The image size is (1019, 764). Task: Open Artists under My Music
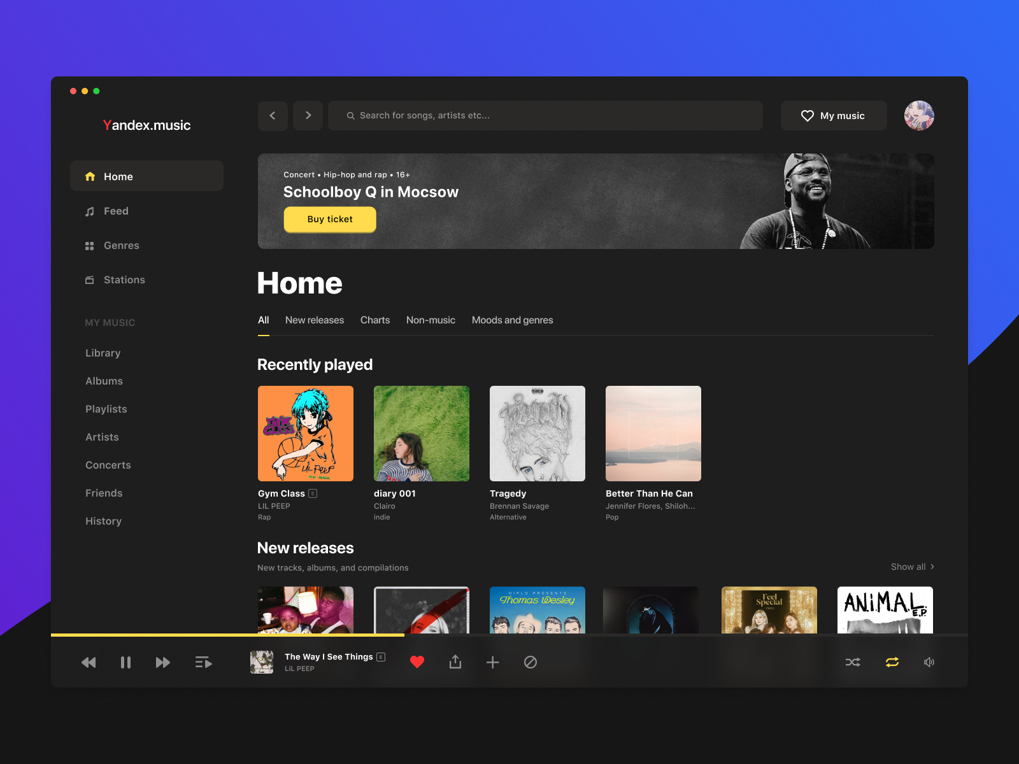click(102, 437)
